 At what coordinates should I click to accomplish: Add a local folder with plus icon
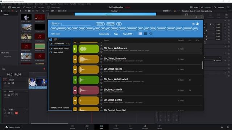tap(67, 44)
